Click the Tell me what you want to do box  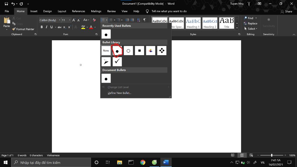click(x=169, y=11)
